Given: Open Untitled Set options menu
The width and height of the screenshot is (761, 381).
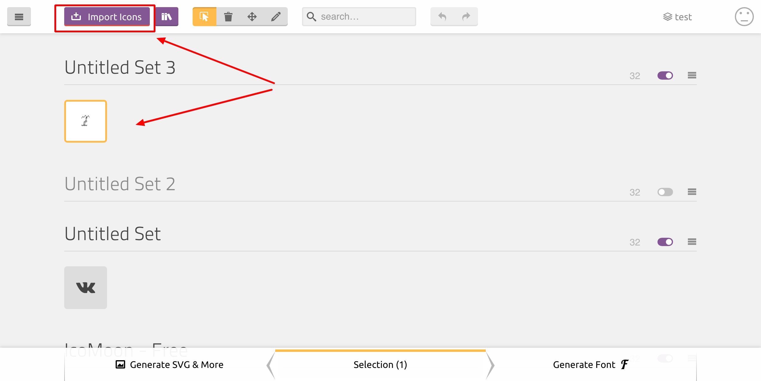Looking at the screenshot, I should pyautogui.click(x=692, y=242).
